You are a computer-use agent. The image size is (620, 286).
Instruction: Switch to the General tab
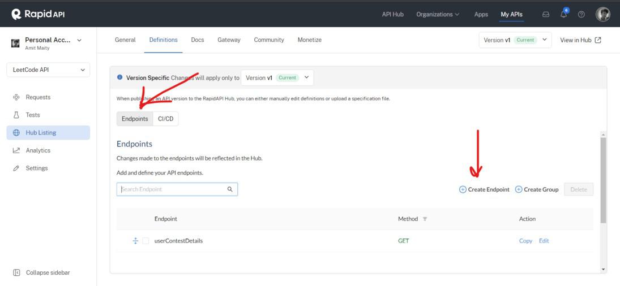(x=125, y=40)
